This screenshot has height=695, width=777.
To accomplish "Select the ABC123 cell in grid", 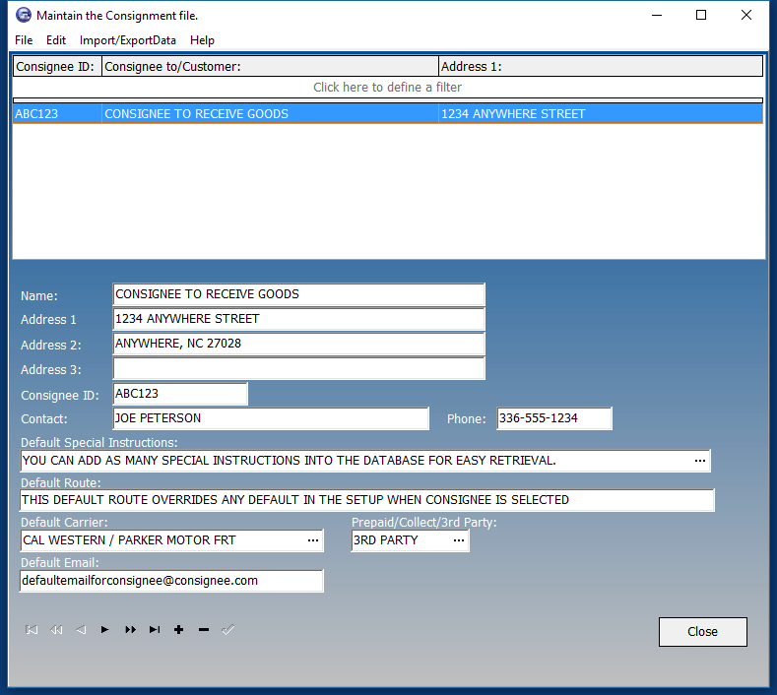I will (57, 114).
